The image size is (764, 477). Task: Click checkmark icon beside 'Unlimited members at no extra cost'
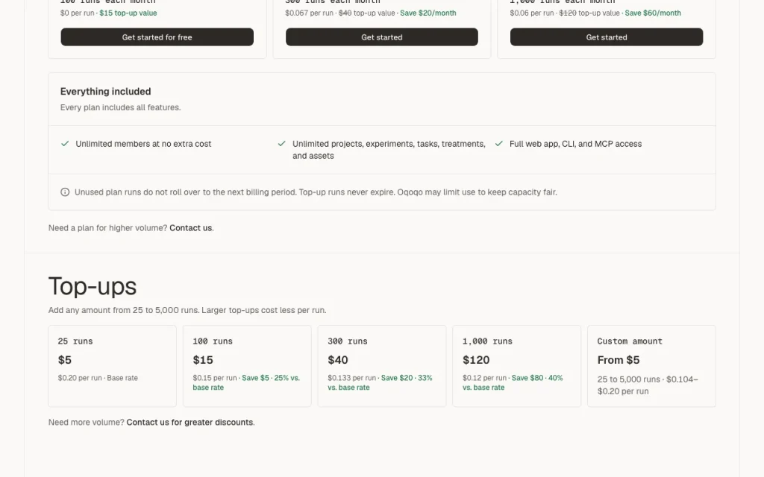[x=65, y=144]
